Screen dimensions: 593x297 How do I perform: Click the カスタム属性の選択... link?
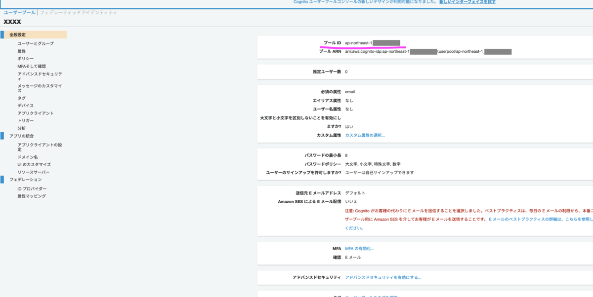[365, 135]
